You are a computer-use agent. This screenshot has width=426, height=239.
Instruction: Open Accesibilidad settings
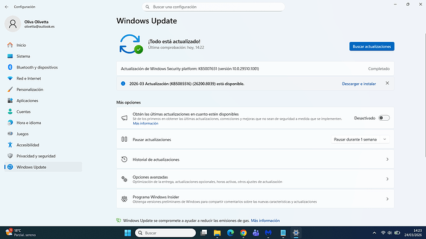[43, 145]
